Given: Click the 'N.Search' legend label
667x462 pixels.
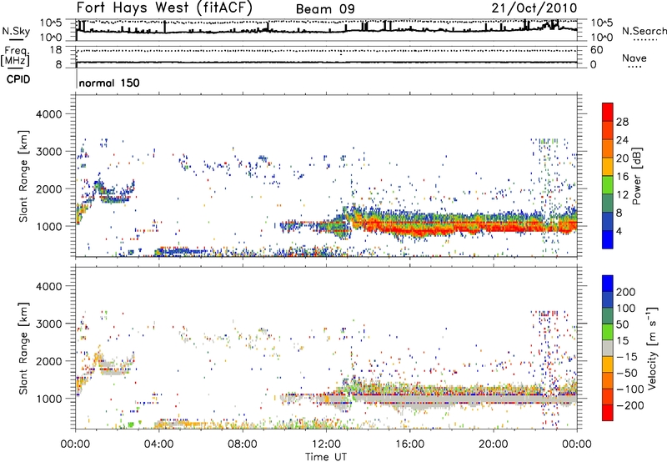Looking at the screenshot, I should (644, 31).
